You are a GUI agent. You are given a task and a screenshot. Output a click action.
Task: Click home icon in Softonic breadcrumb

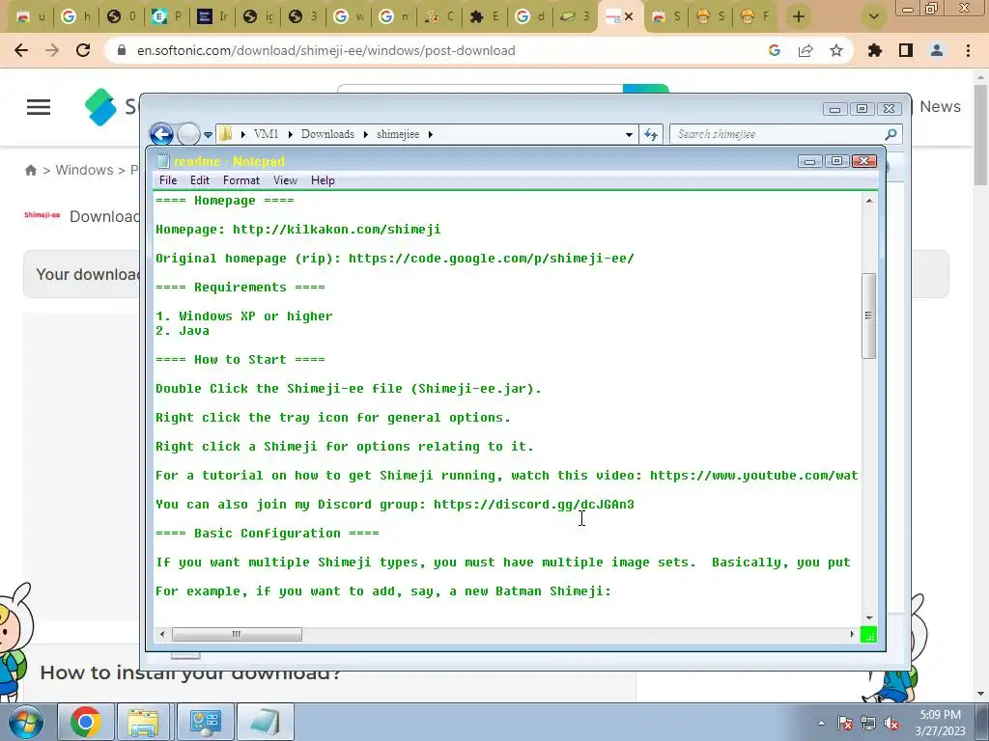pyautogui.click(x=30, y=170)
